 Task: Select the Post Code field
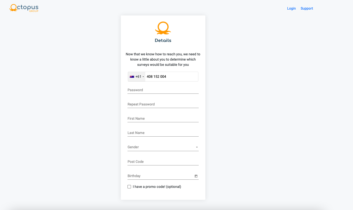163,162
